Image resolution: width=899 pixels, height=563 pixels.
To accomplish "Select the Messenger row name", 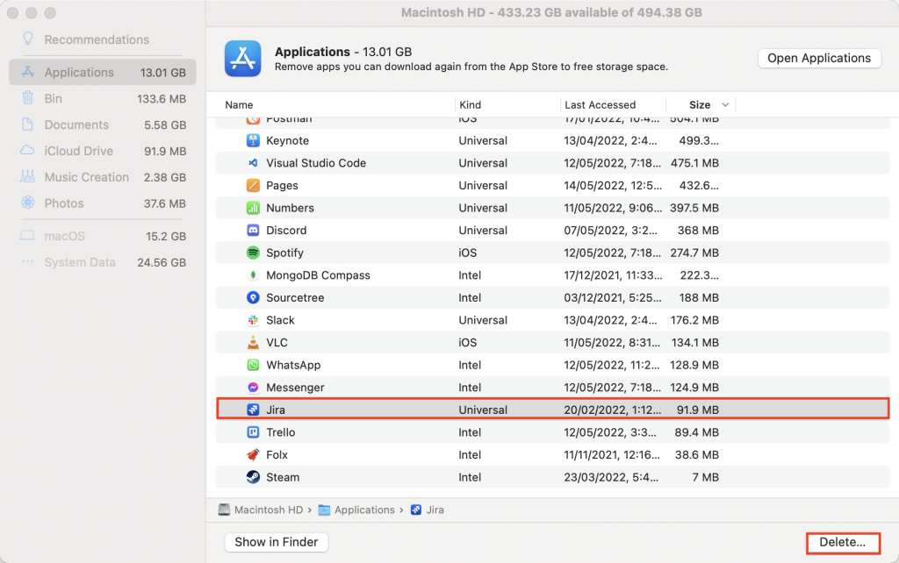I will pos(295,387).
